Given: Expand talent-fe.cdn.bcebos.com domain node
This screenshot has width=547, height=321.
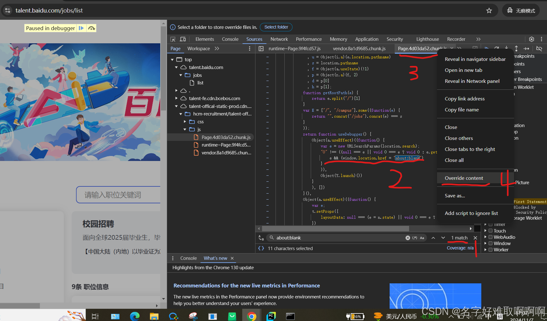Looking at the screenshot, I should tap(176, 99).
